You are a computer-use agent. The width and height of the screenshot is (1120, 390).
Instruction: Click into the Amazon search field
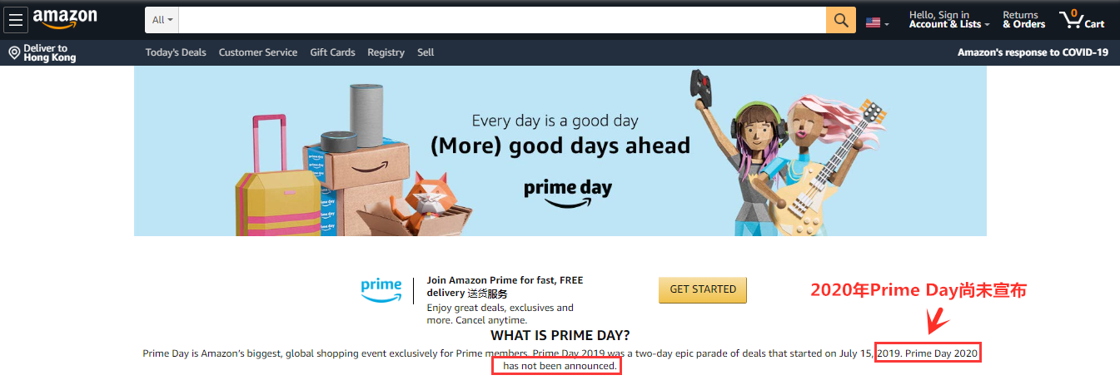(502, 20)
